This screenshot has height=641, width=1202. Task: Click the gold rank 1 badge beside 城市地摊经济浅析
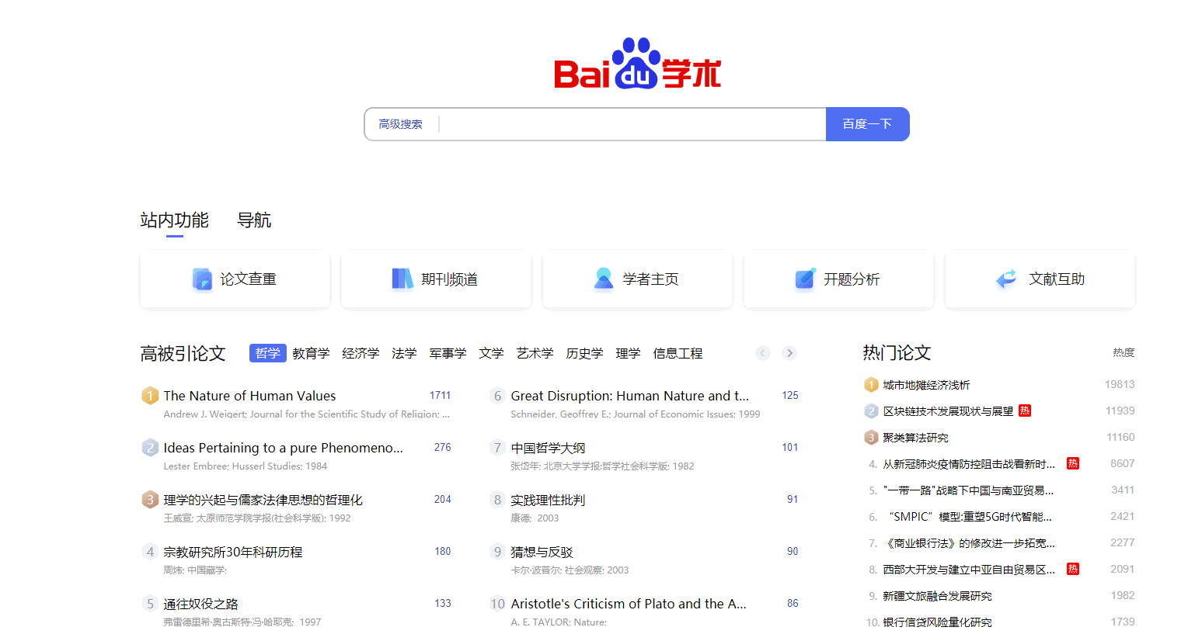(x=871, y=385)
